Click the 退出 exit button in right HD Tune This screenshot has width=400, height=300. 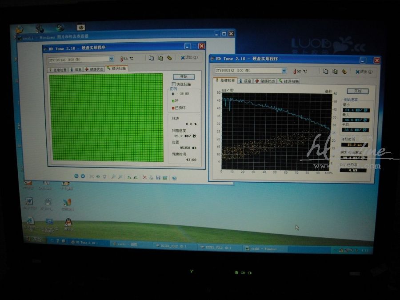tap(364, 72)
